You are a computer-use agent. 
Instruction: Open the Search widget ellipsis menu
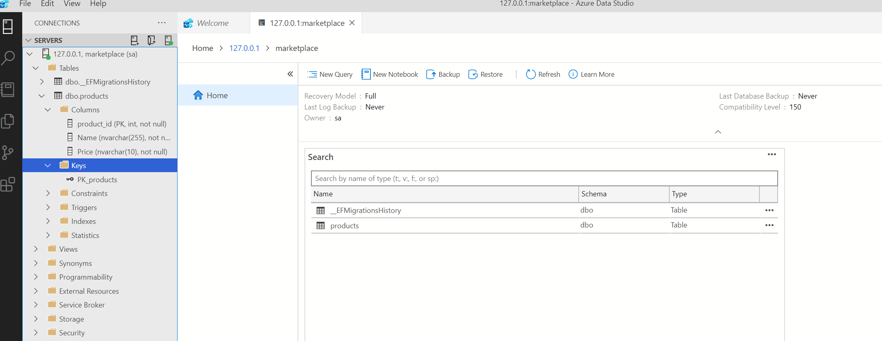coord(772,154)
